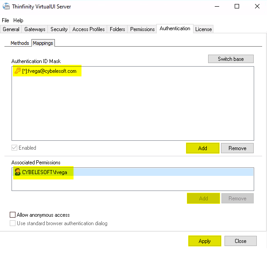The height and width of the screenshot is (278, 267).
Task: Click the Switch base button
Action: click(231, 59)
